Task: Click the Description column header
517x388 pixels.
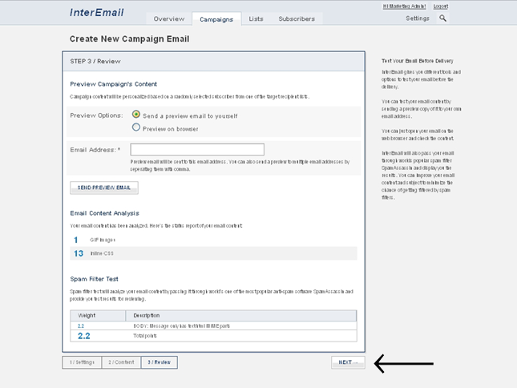Action: 147,315
